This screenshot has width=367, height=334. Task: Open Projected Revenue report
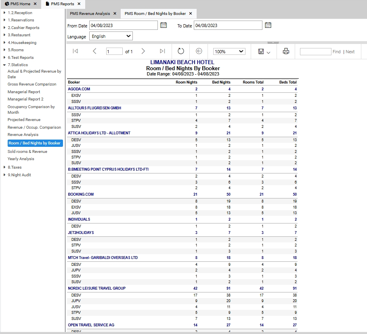click(24, 120)
